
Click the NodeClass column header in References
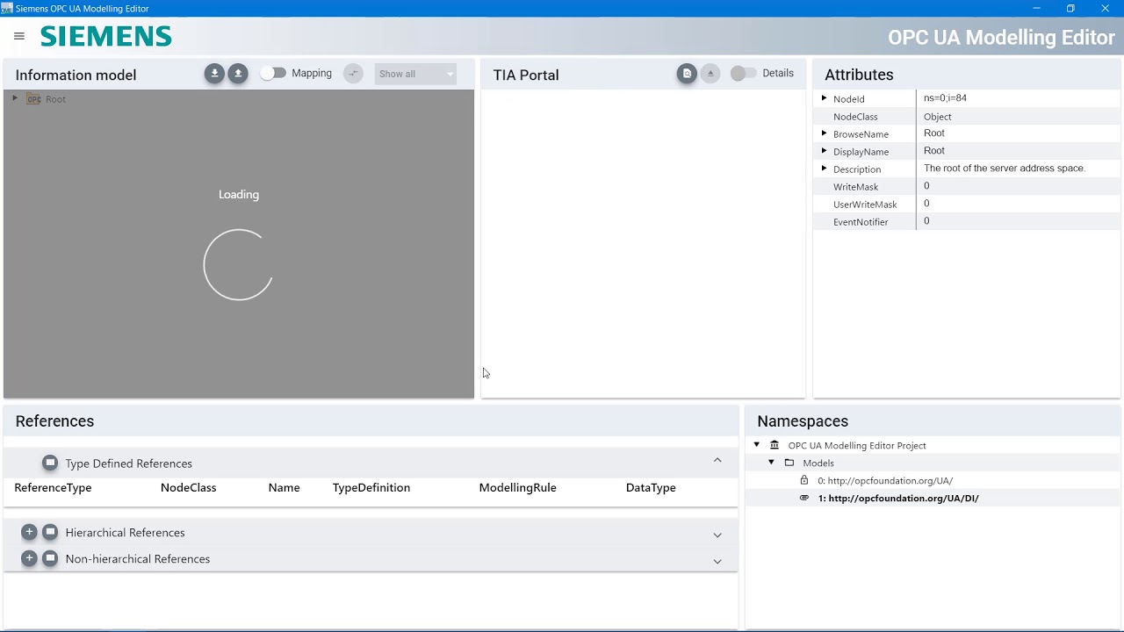coord(188,487)
